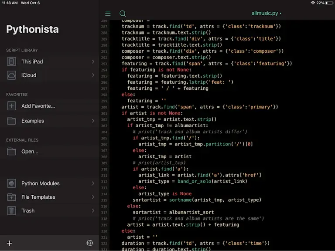Tap the new file plus icon at bottom
Viewport: 335px width, 251px height.
tap(10, 243)
